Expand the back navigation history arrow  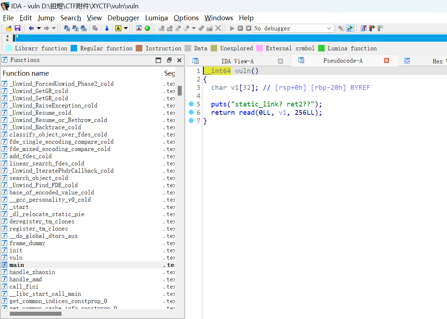(39, 28)
